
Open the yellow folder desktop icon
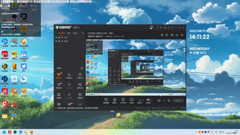pyautogui.click(x=5, y=118)
